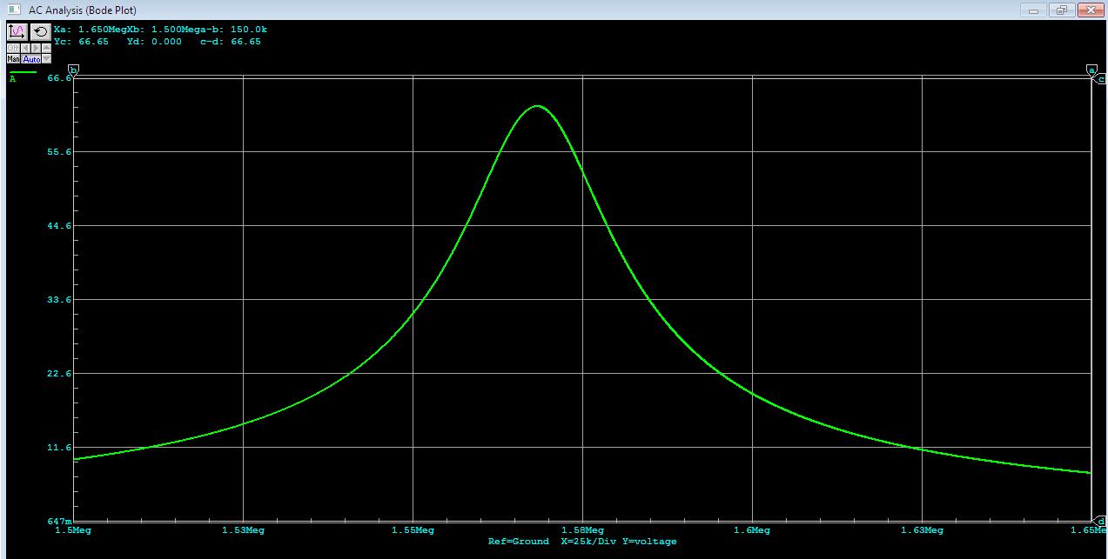Minimize the AC Analysis window
Image resolution: width=1108 pixels, height=559 pixels.
click(1034, 10)
